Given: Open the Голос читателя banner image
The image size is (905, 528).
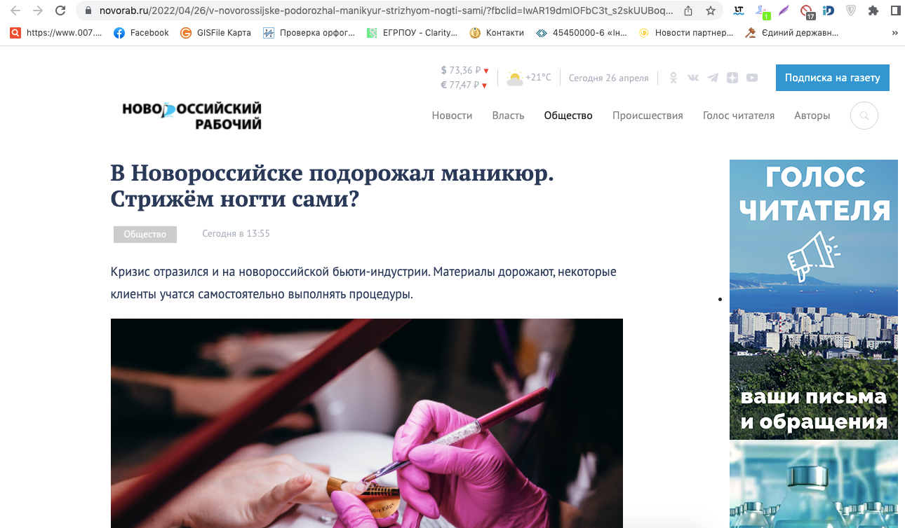Looking at the screenshot, I should tap(814, 300).
